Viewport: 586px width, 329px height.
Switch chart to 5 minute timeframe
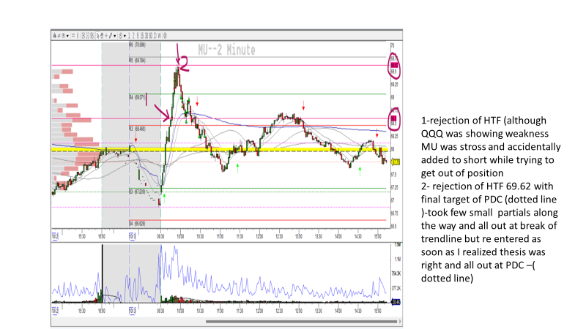(x=138, y=36)
